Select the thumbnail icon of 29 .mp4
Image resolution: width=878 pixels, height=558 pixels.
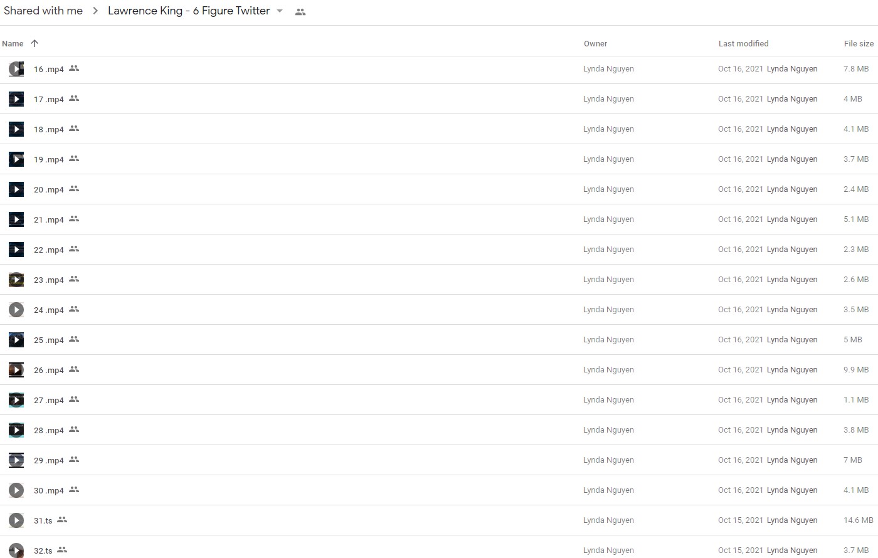16,460
